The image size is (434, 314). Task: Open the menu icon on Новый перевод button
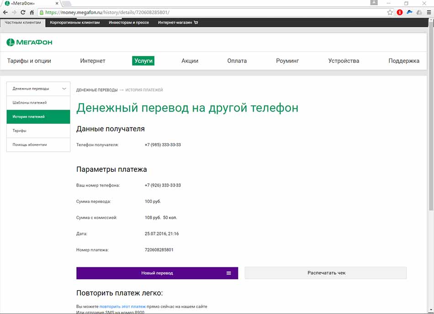click(228, 273)
